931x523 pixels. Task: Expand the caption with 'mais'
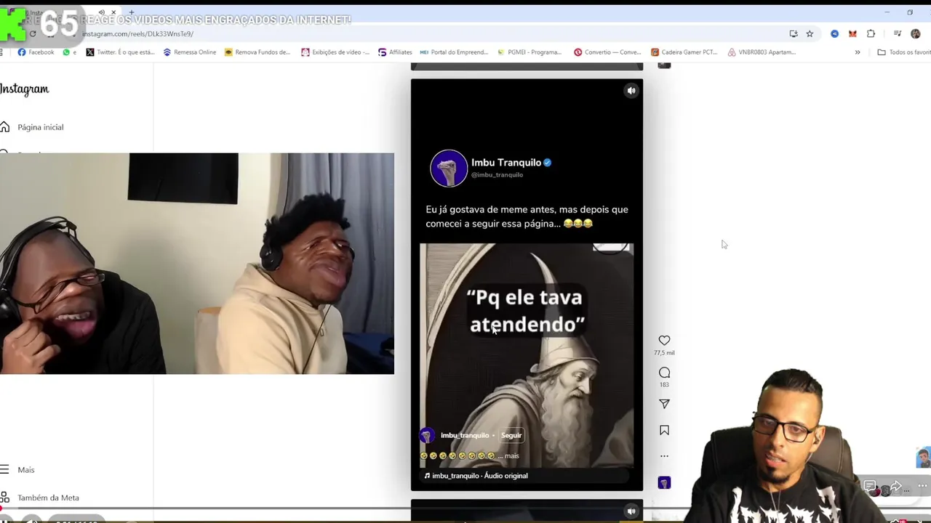512,455
